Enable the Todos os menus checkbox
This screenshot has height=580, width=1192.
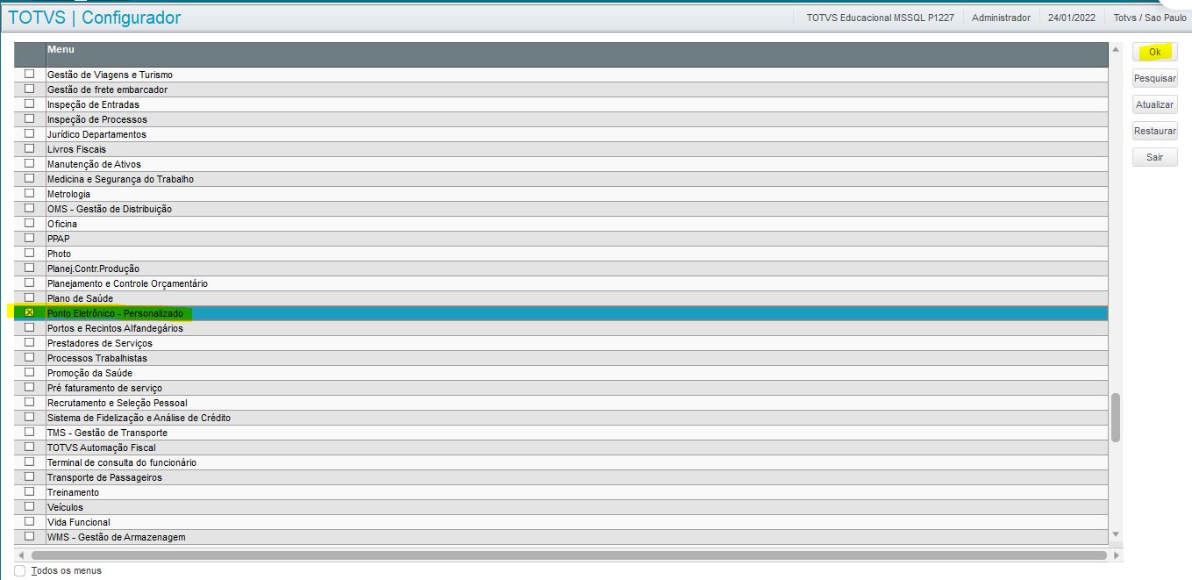20,570
